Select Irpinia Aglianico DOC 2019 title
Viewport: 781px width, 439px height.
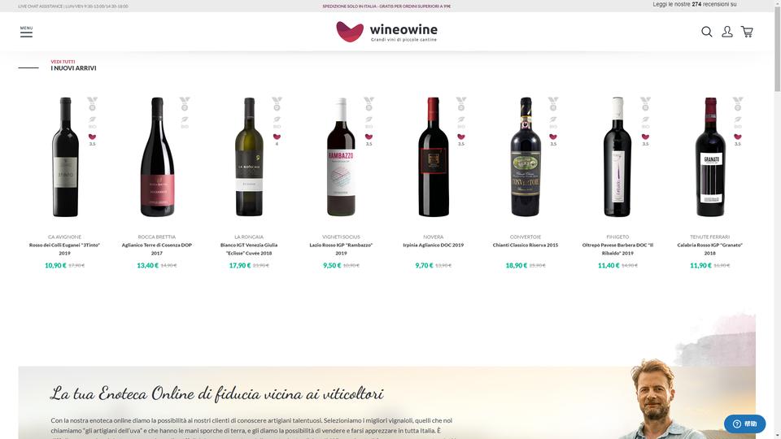click(434, 245)
